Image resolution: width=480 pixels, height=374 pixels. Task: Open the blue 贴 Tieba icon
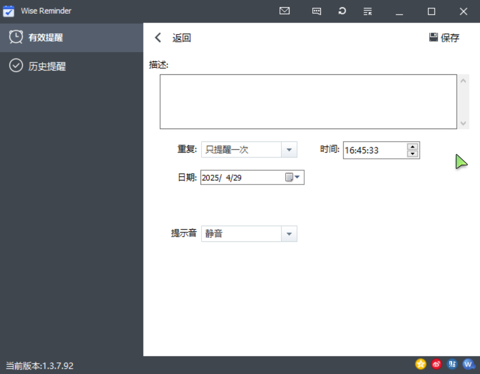(452, 364)
